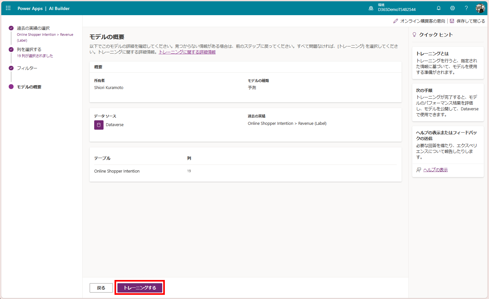
Task: Open the notifications bell
Action: click(439, 8)
